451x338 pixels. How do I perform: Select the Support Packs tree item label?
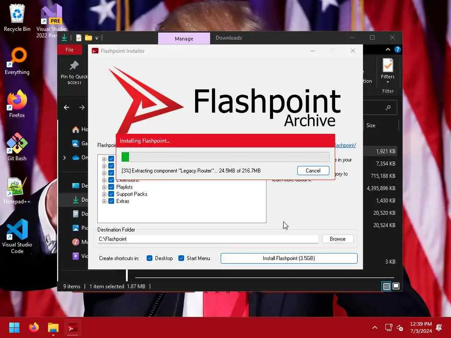point(132,194)
